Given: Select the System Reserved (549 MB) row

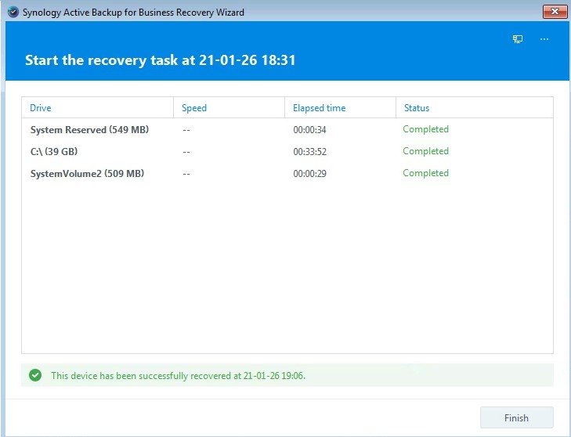Looking at the screenshot, I should [287, 130].
